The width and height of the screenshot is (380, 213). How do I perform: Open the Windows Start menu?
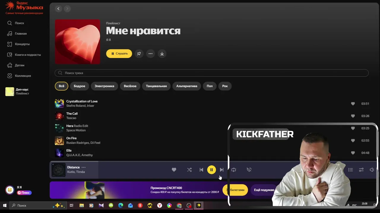coord(5,206)
